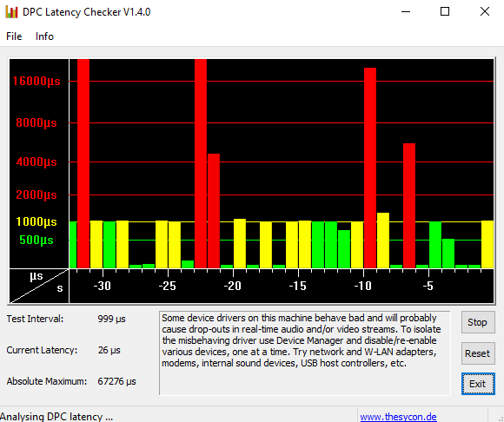Click the tallest red bar near -30 seconds
This screenshot has width=504, height=422.
(x=83, y=163)
